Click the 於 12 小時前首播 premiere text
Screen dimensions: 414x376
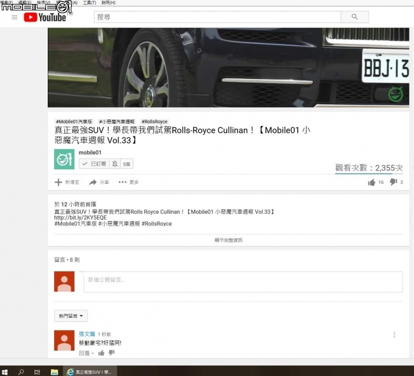coord(75,204)
